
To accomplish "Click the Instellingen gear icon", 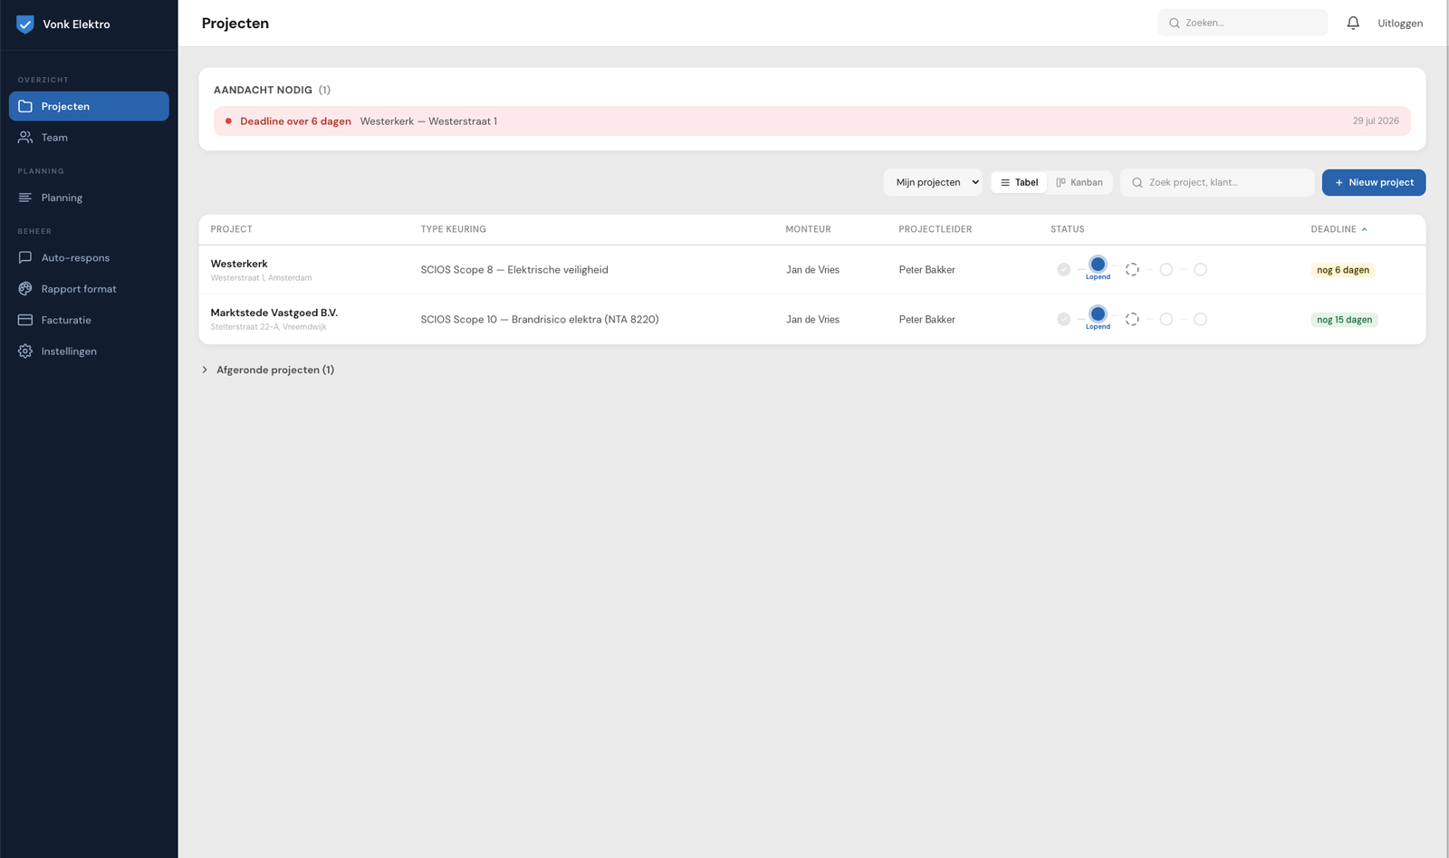I will coord(25,352).
